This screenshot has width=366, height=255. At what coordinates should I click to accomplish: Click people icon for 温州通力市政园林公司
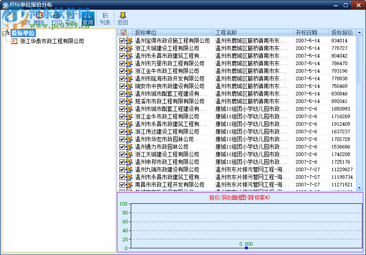click(x=129, y=147)
